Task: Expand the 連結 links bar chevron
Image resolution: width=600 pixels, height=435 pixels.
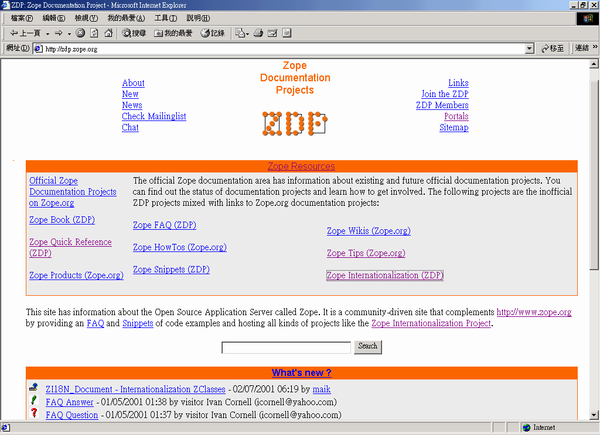Action: (x=595, y=47)
